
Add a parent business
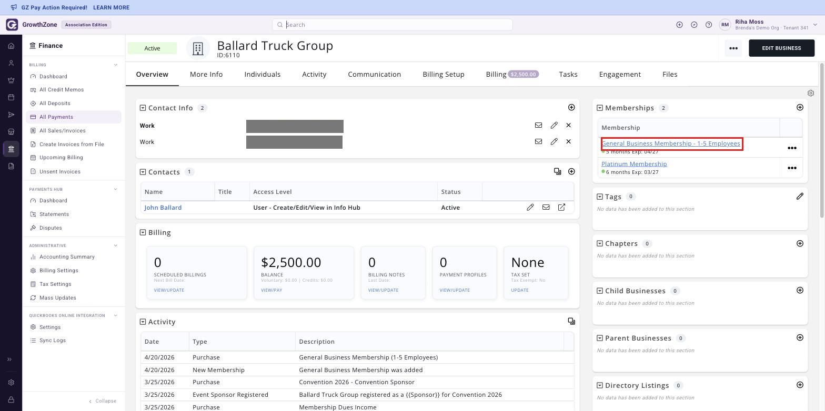pos(800,337)
